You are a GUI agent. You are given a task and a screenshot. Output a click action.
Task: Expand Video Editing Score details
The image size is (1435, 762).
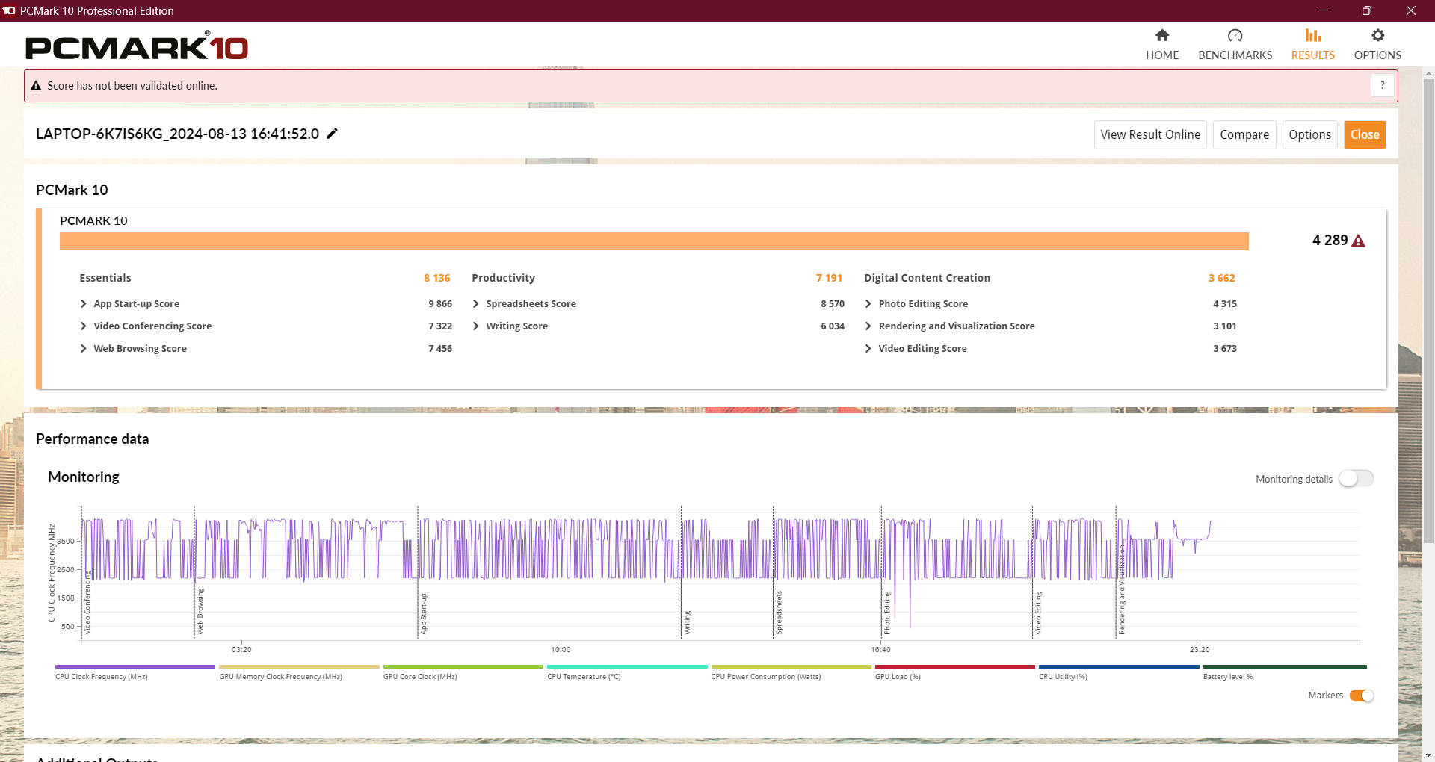868,349
